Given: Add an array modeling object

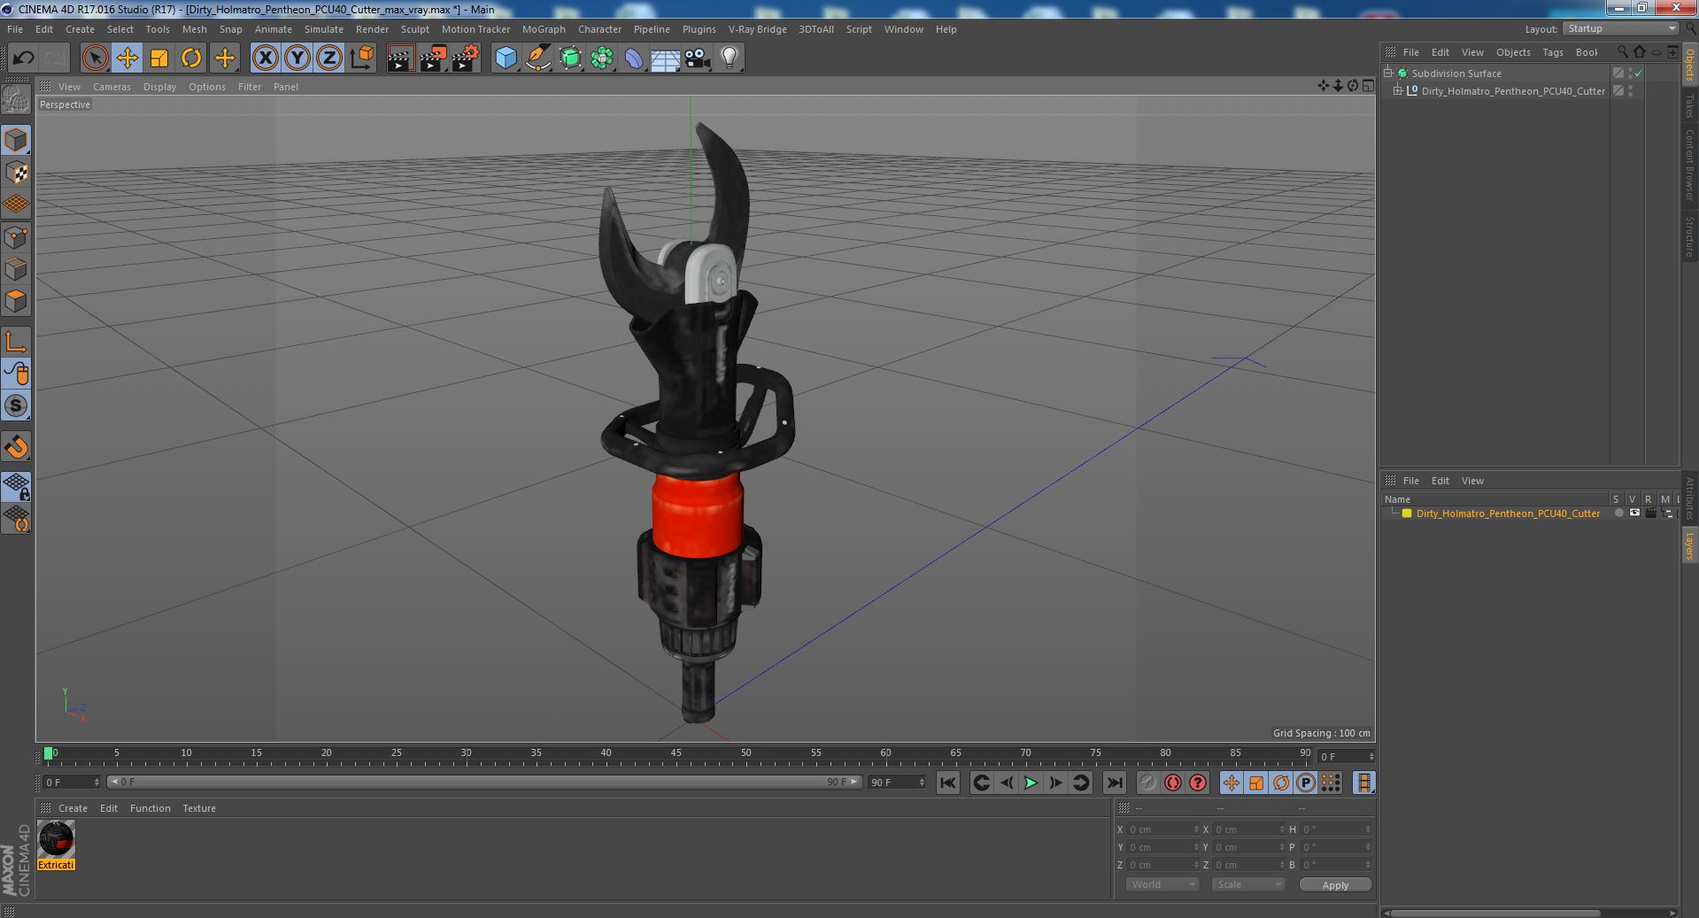Looking at the screenshot, I should point(602,58).
